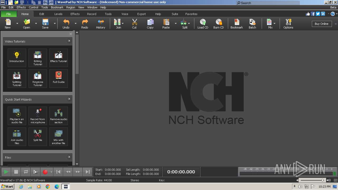This screenshot has height=190, width=338.
Task: Start the Remove audio section wizard
Action: point(59,116)
